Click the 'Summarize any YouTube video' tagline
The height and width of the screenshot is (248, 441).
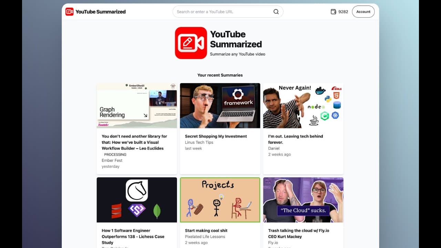[x=238, y=54]
